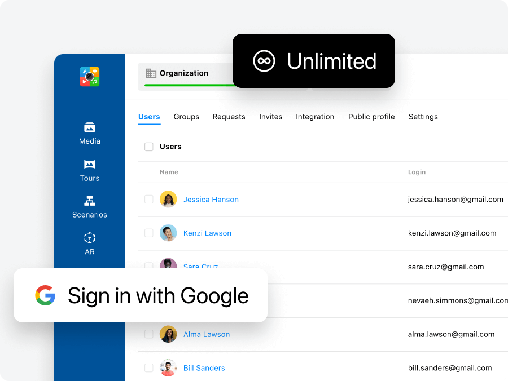
Task: Click email bill.sanders@gmail.com
Action: (x=450, y=368)
